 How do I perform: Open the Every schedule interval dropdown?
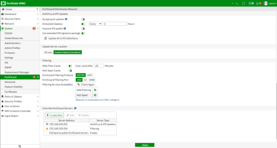[95, 24]
